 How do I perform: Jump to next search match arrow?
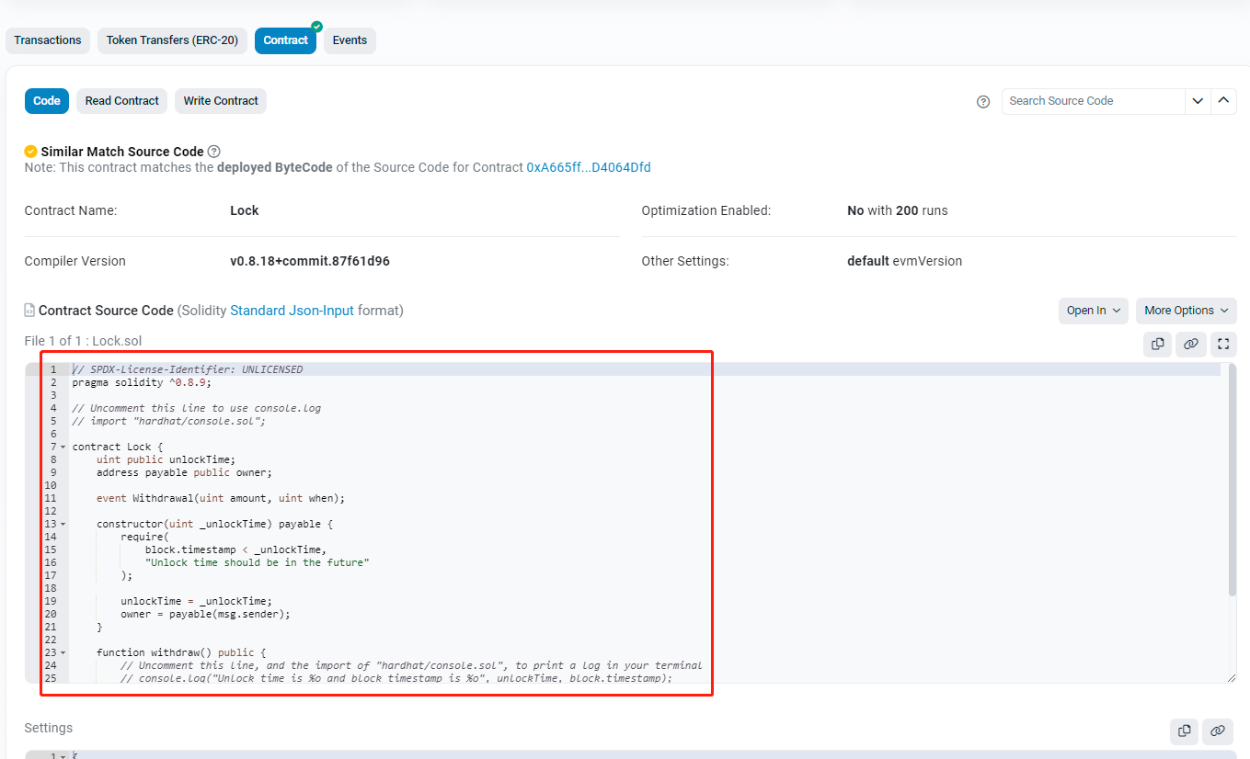click(1198, 101)
